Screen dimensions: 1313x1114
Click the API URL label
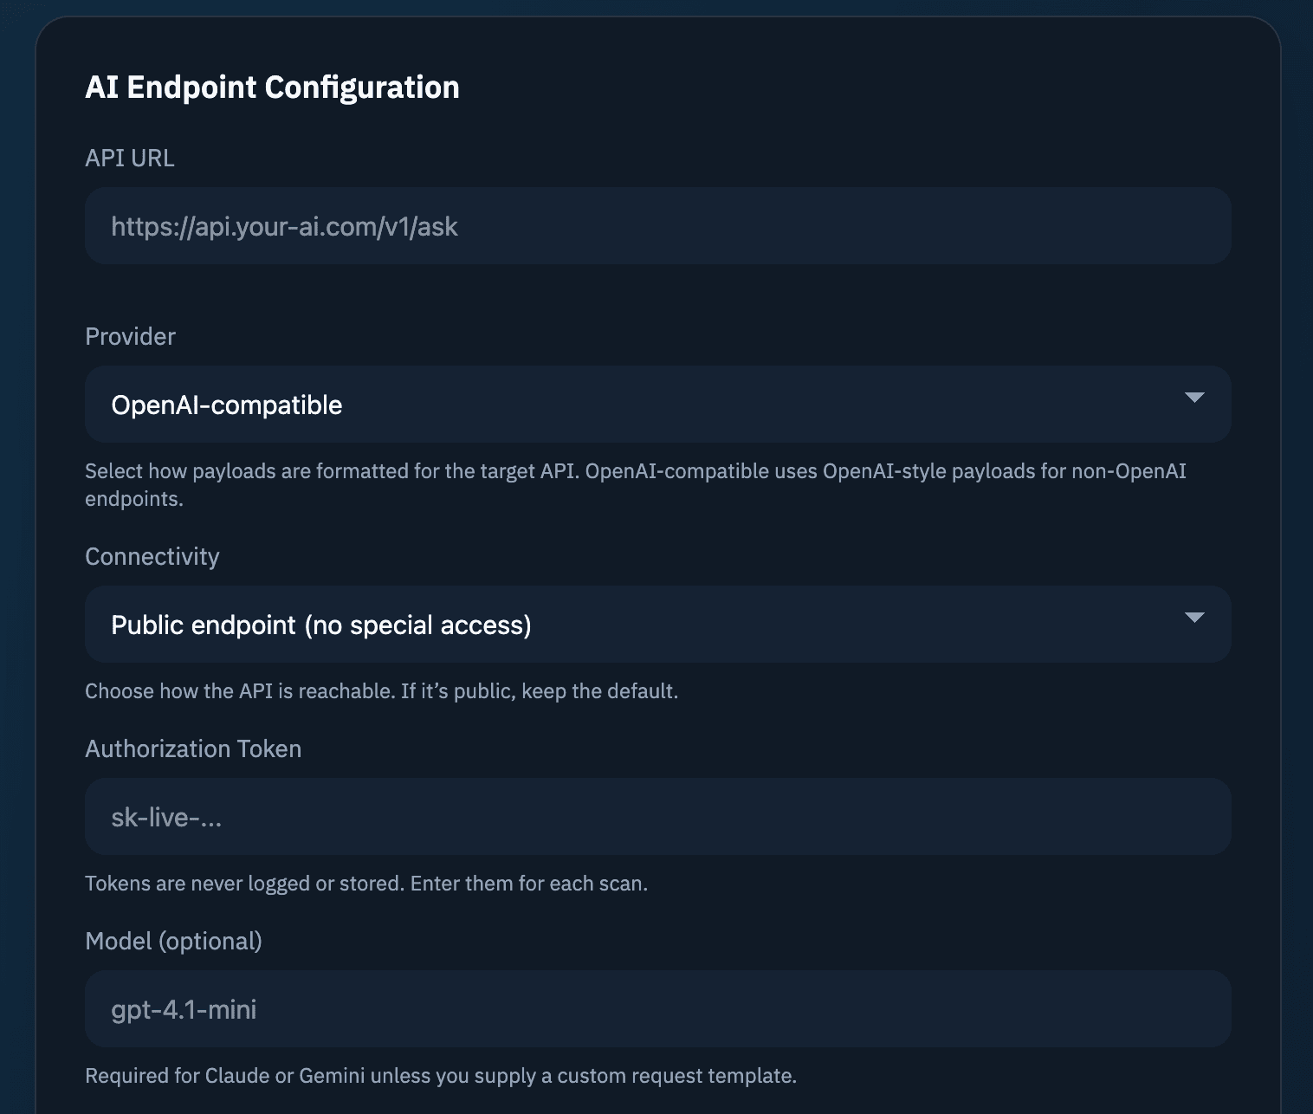[x=128, y=158]
